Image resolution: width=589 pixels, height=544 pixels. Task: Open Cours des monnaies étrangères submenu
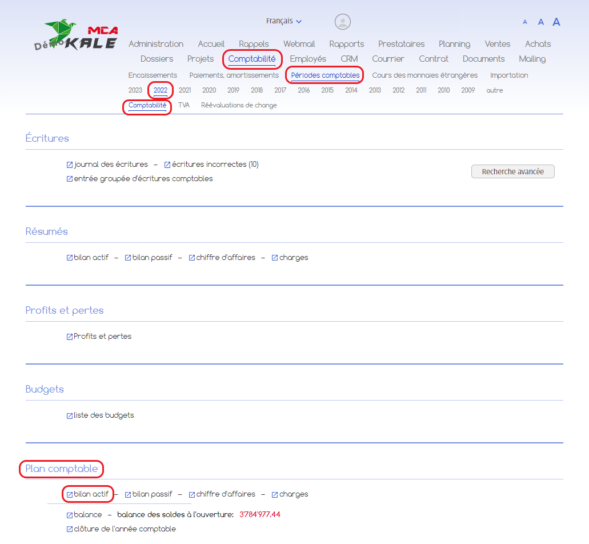(x=424, y=75)
